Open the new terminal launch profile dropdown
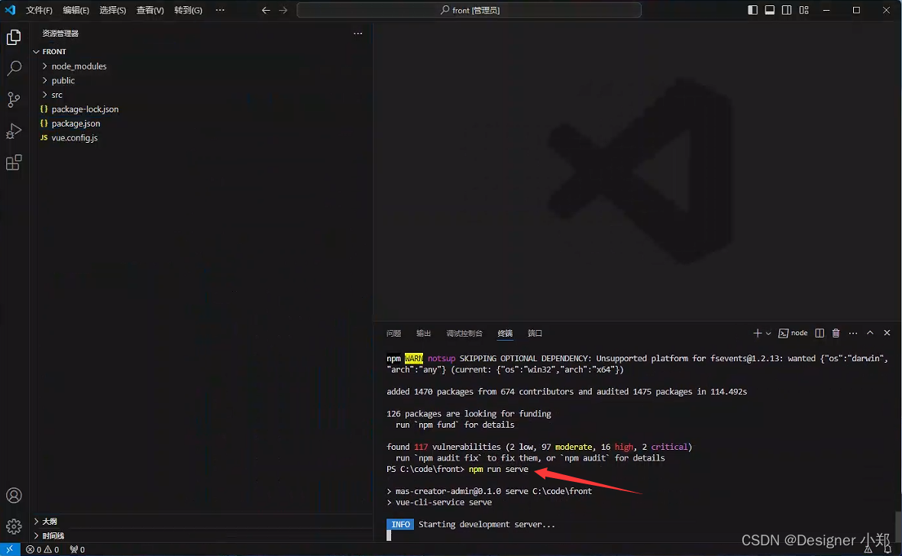This screenshot has height=556, width=902. click(x=768, y=333)
